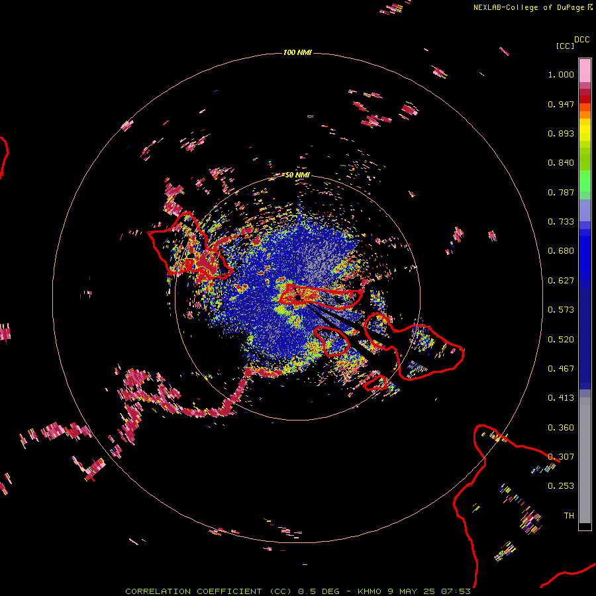Click the CORRELATION COEFFICIENT caption text

click(x=194, y=591)
